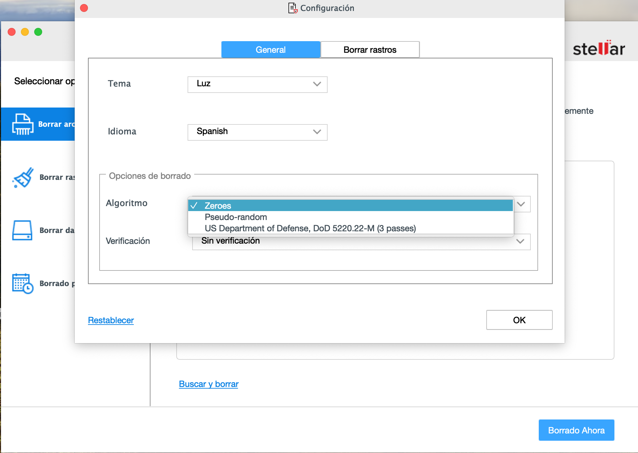Viewport: 638px width, 453px height.
Task: Switch to the General tab
Action: pyautogui.click(x=271, y=50)
